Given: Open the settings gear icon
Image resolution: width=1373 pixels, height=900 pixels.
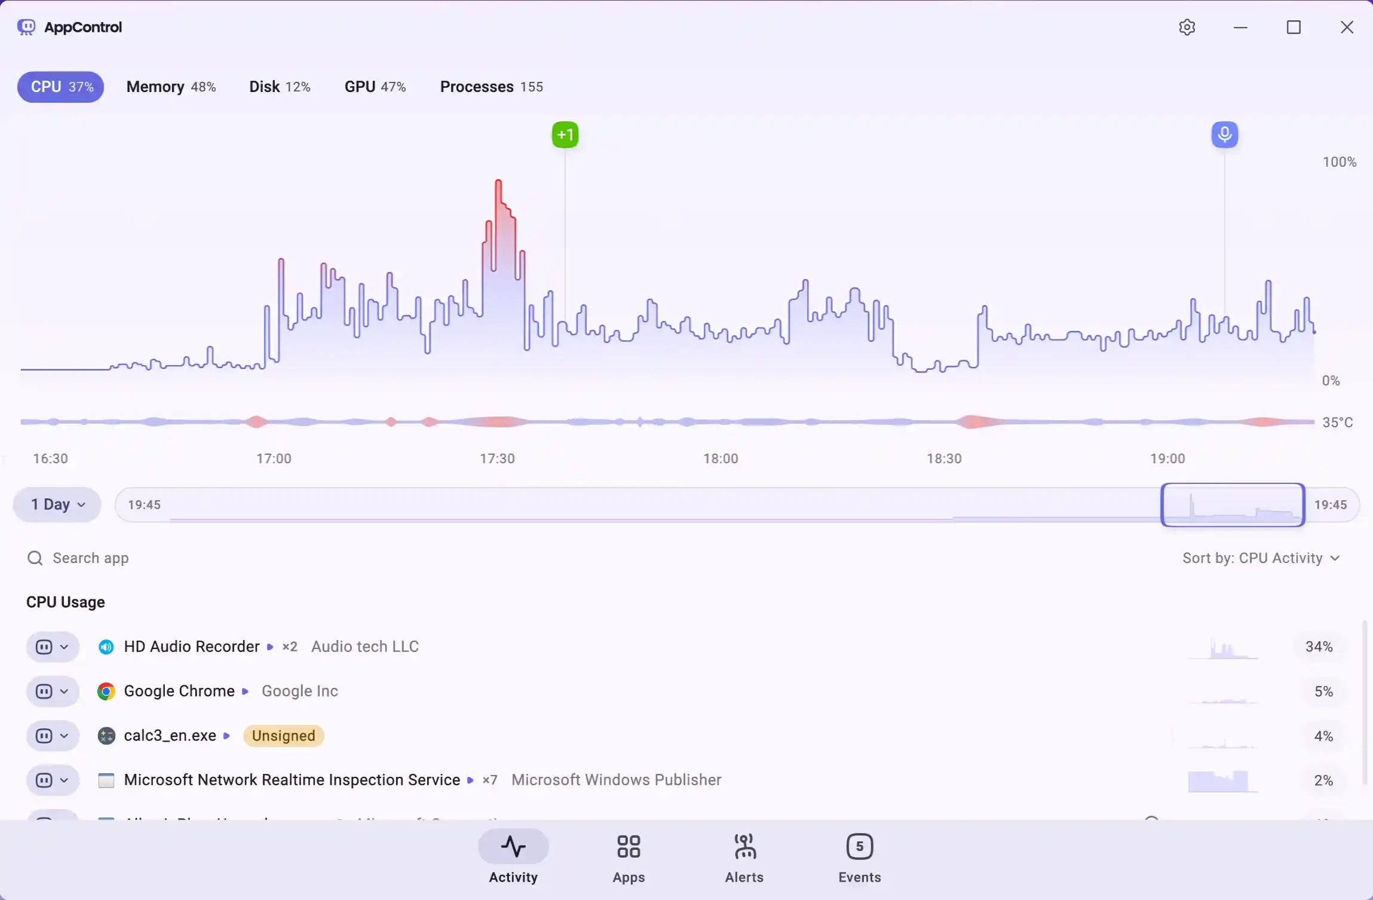Looking at the screenshot, I should coord(1187,27).
